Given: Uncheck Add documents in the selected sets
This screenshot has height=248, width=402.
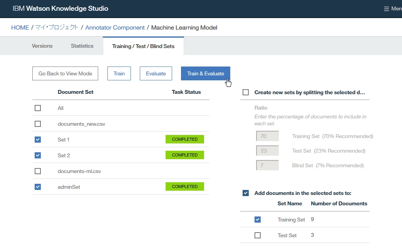Looking at the screenshot, I should [246, 193].
